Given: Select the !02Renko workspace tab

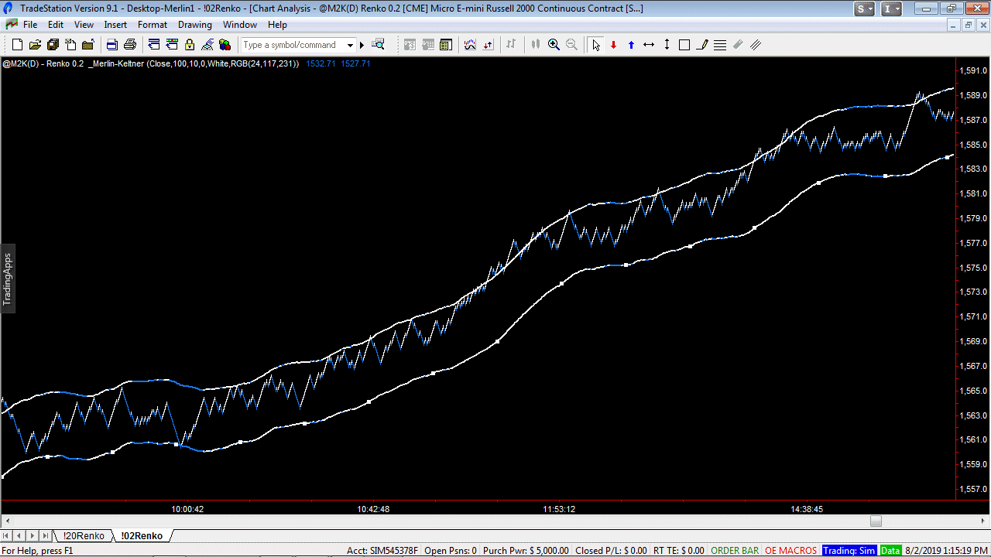Looking at the screenshot, I should (142, 535).
